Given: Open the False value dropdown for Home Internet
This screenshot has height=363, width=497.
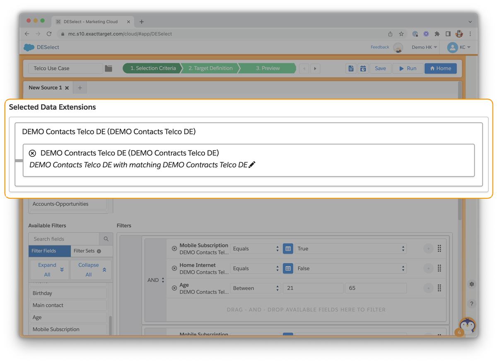Looking at the screenshot, I should click(350, 269).
